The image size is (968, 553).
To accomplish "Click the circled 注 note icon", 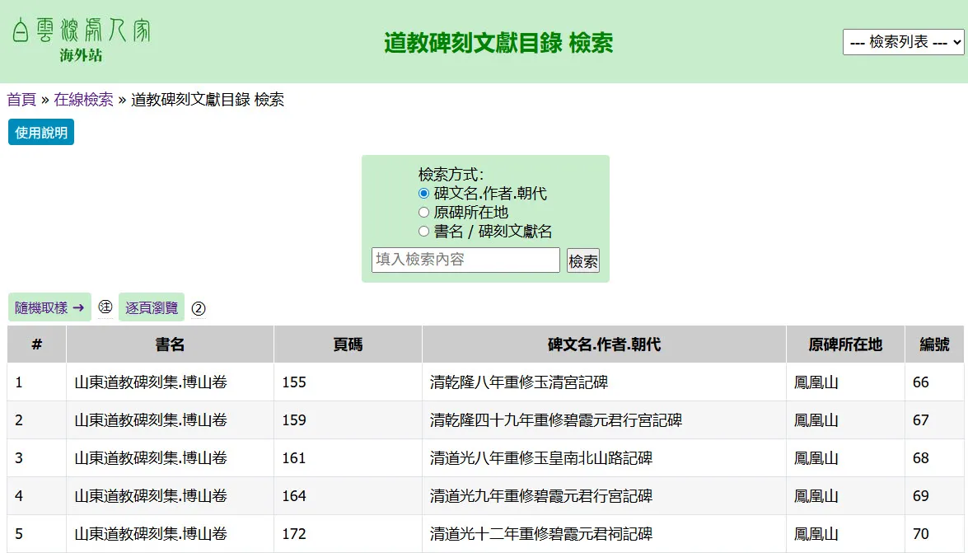I will tap(105, 307).
